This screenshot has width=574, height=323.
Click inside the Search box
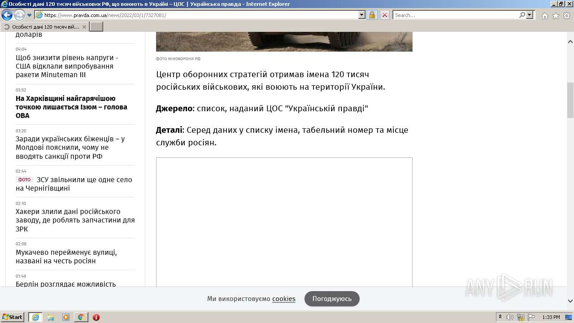(x=456, y=15)
